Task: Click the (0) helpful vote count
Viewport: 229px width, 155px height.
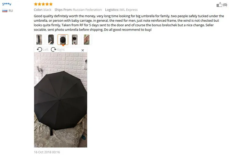Action: [x=225, y=5]
